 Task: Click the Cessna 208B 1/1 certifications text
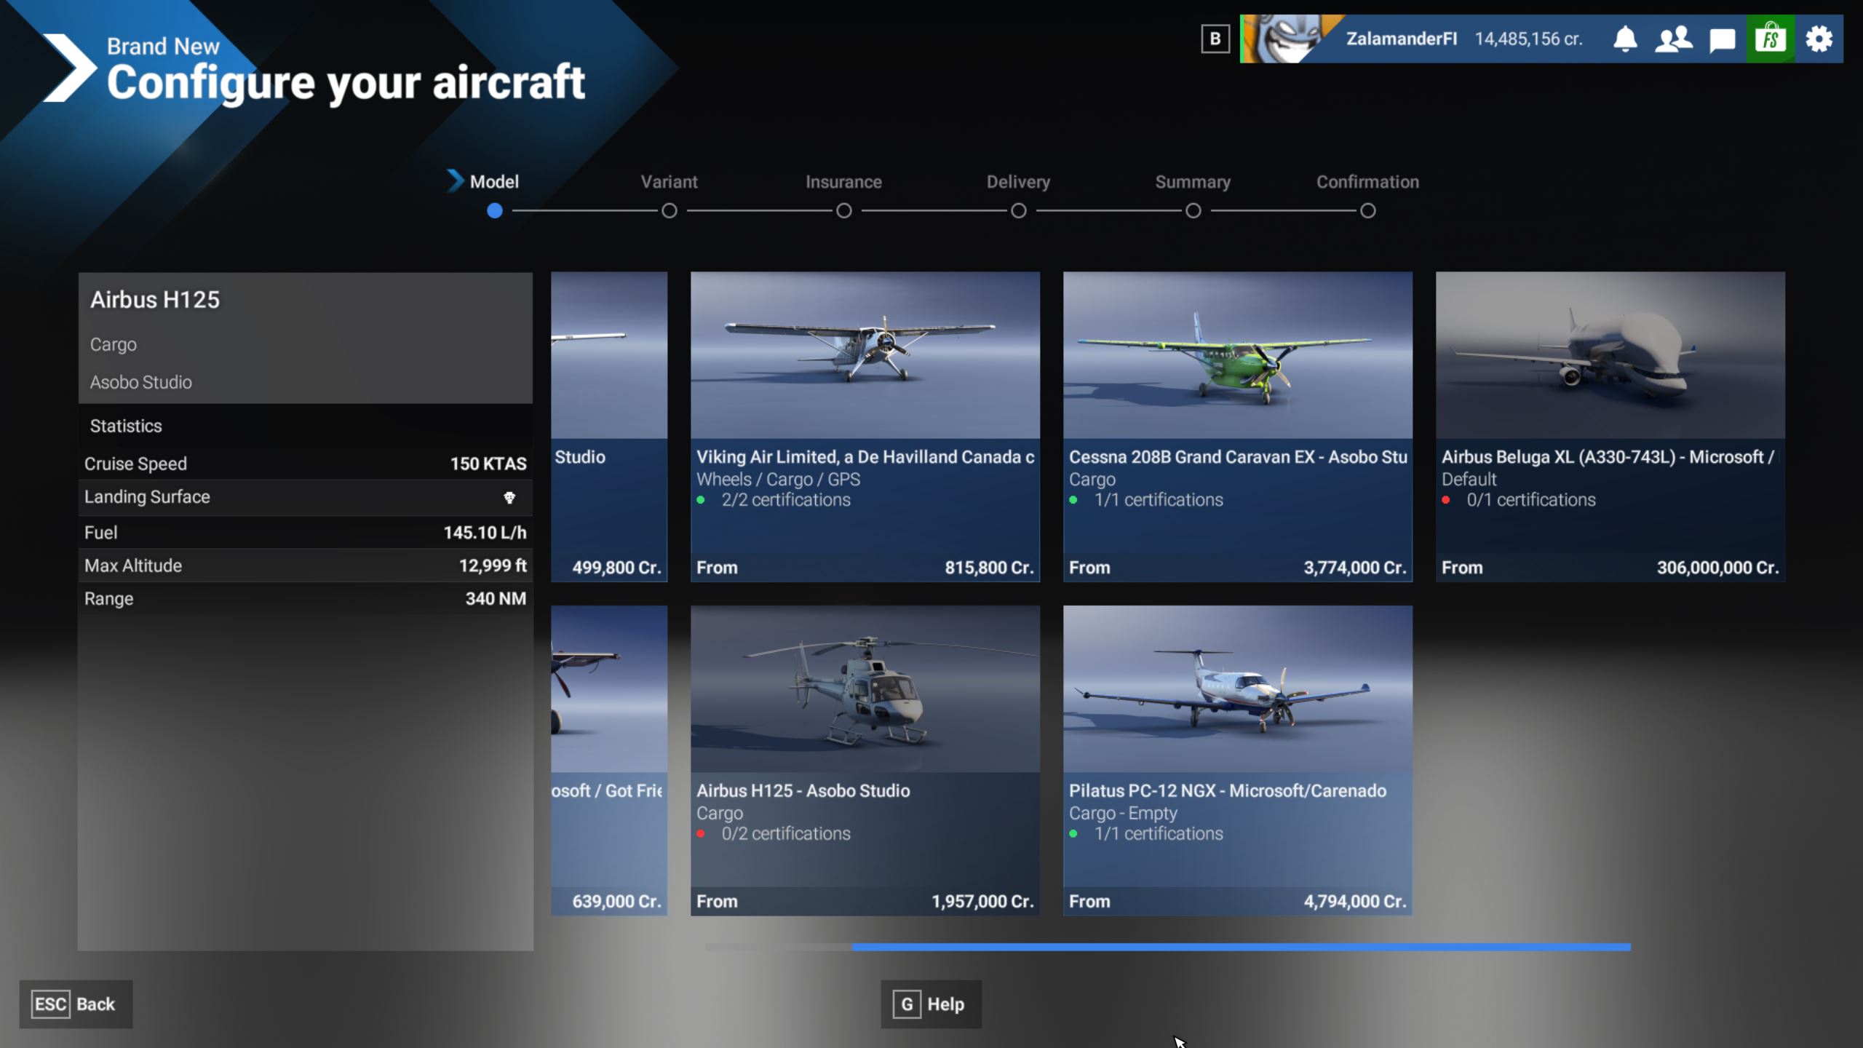pyautogui.click(x=1159, y=500)
